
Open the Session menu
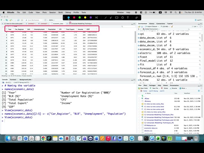(x=53, y=12)
